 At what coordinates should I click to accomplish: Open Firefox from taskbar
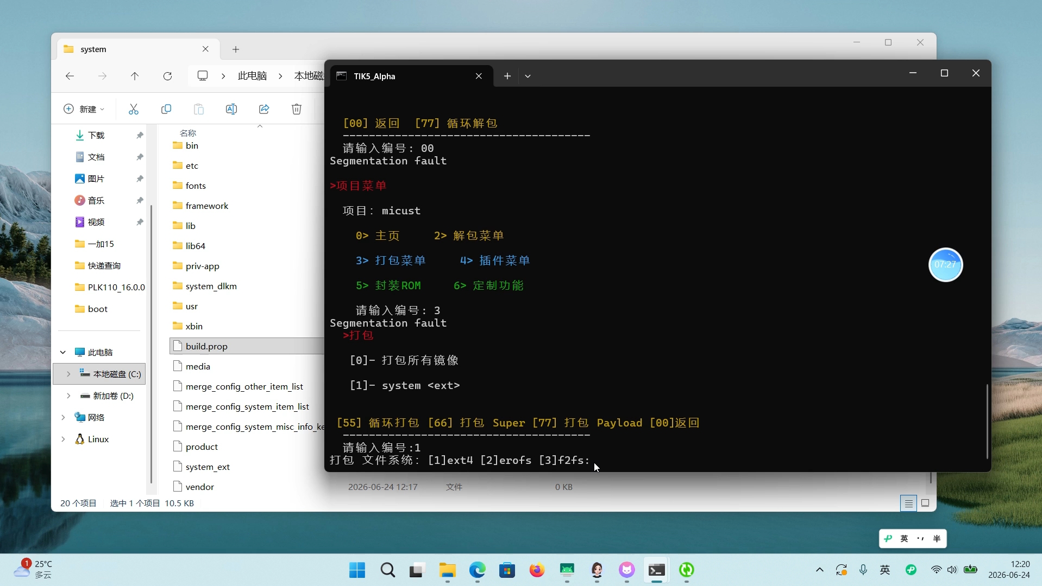[537, 570]
